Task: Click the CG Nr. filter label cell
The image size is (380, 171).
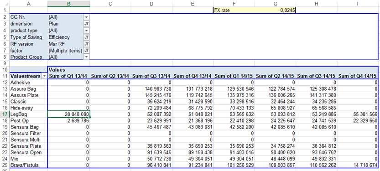Action: click(x=29, y=17)
